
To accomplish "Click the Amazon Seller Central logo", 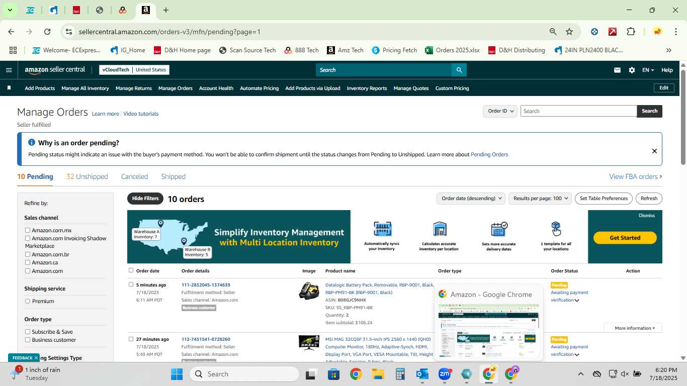I will pos(55,70).
